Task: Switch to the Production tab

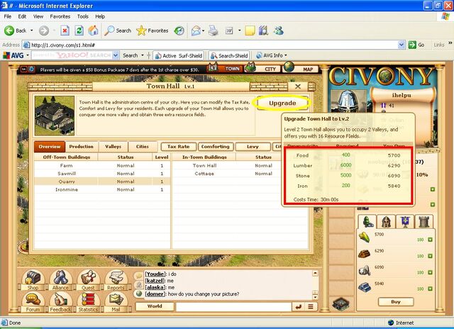Action: (x=81, y=146)
